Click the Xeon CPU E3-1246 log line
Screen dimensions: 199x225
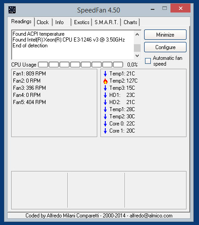click(69, 40)
